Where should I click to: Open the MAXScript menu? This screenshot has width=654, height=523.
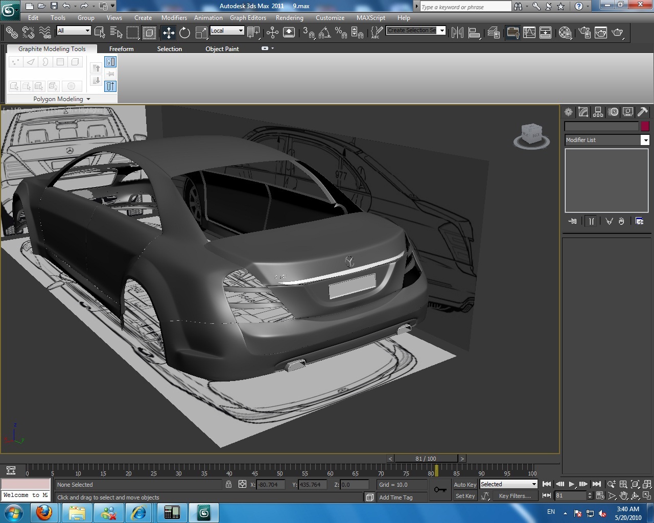click(371, 17)
